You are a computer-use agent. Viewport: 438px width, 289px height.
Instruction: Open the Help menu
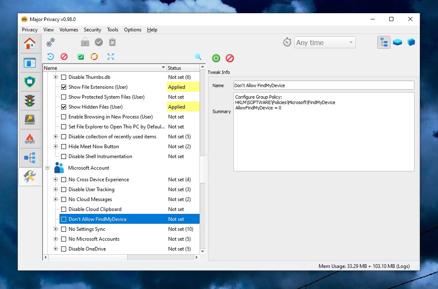(152, 30)
